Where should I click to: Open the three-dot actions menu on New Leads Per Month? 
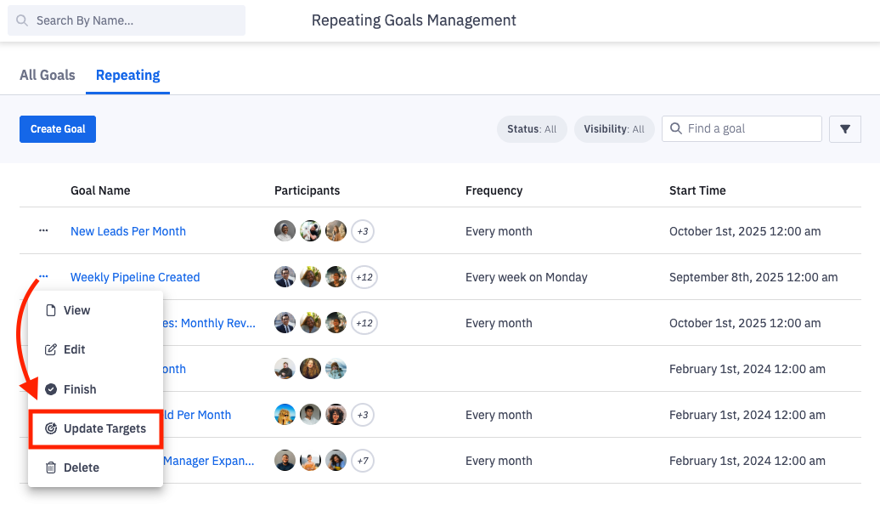pos(44,230)
